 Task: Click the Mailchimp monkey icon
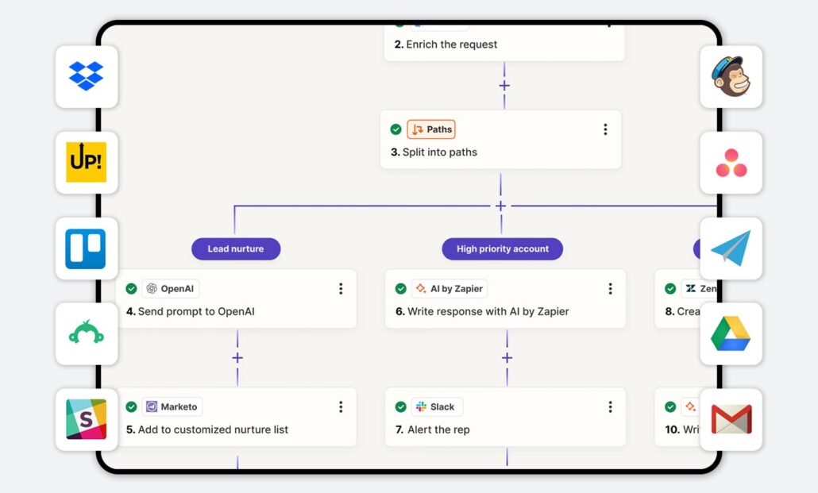[x=731, y=76]
